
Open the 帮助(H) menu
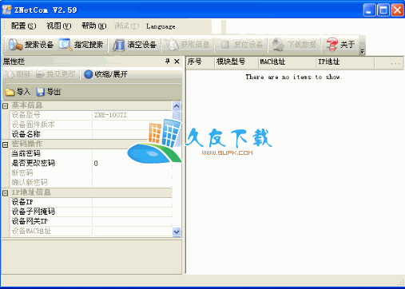point(93,26)
